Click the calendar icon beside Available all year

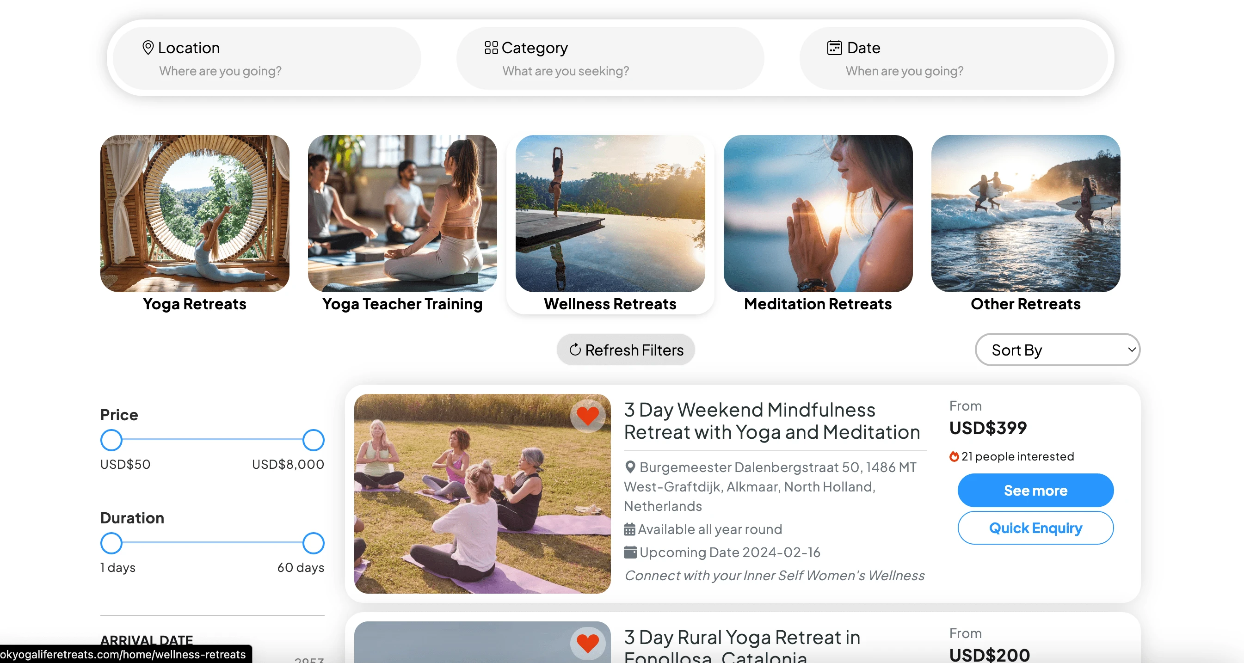629,529
